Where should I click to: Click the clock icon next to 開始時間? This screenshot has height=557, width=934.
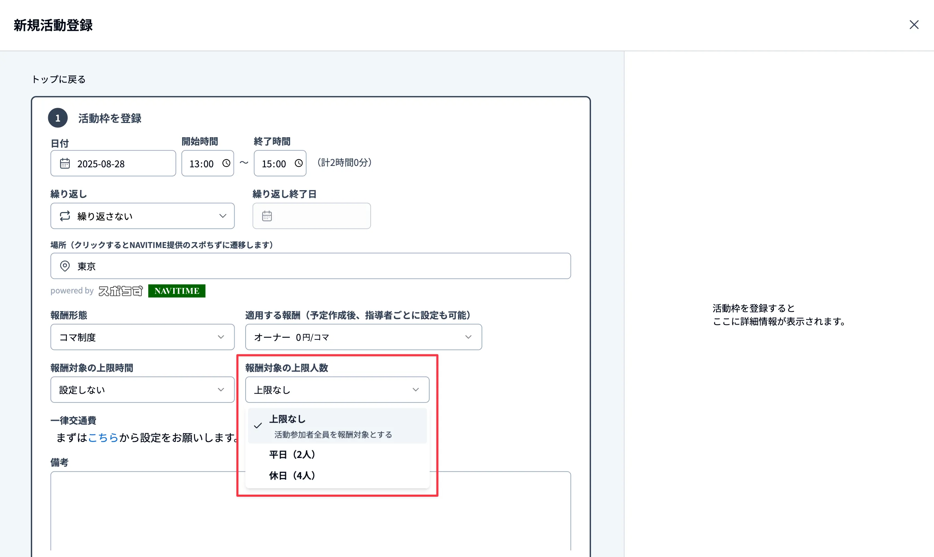[x=226, y=163]
